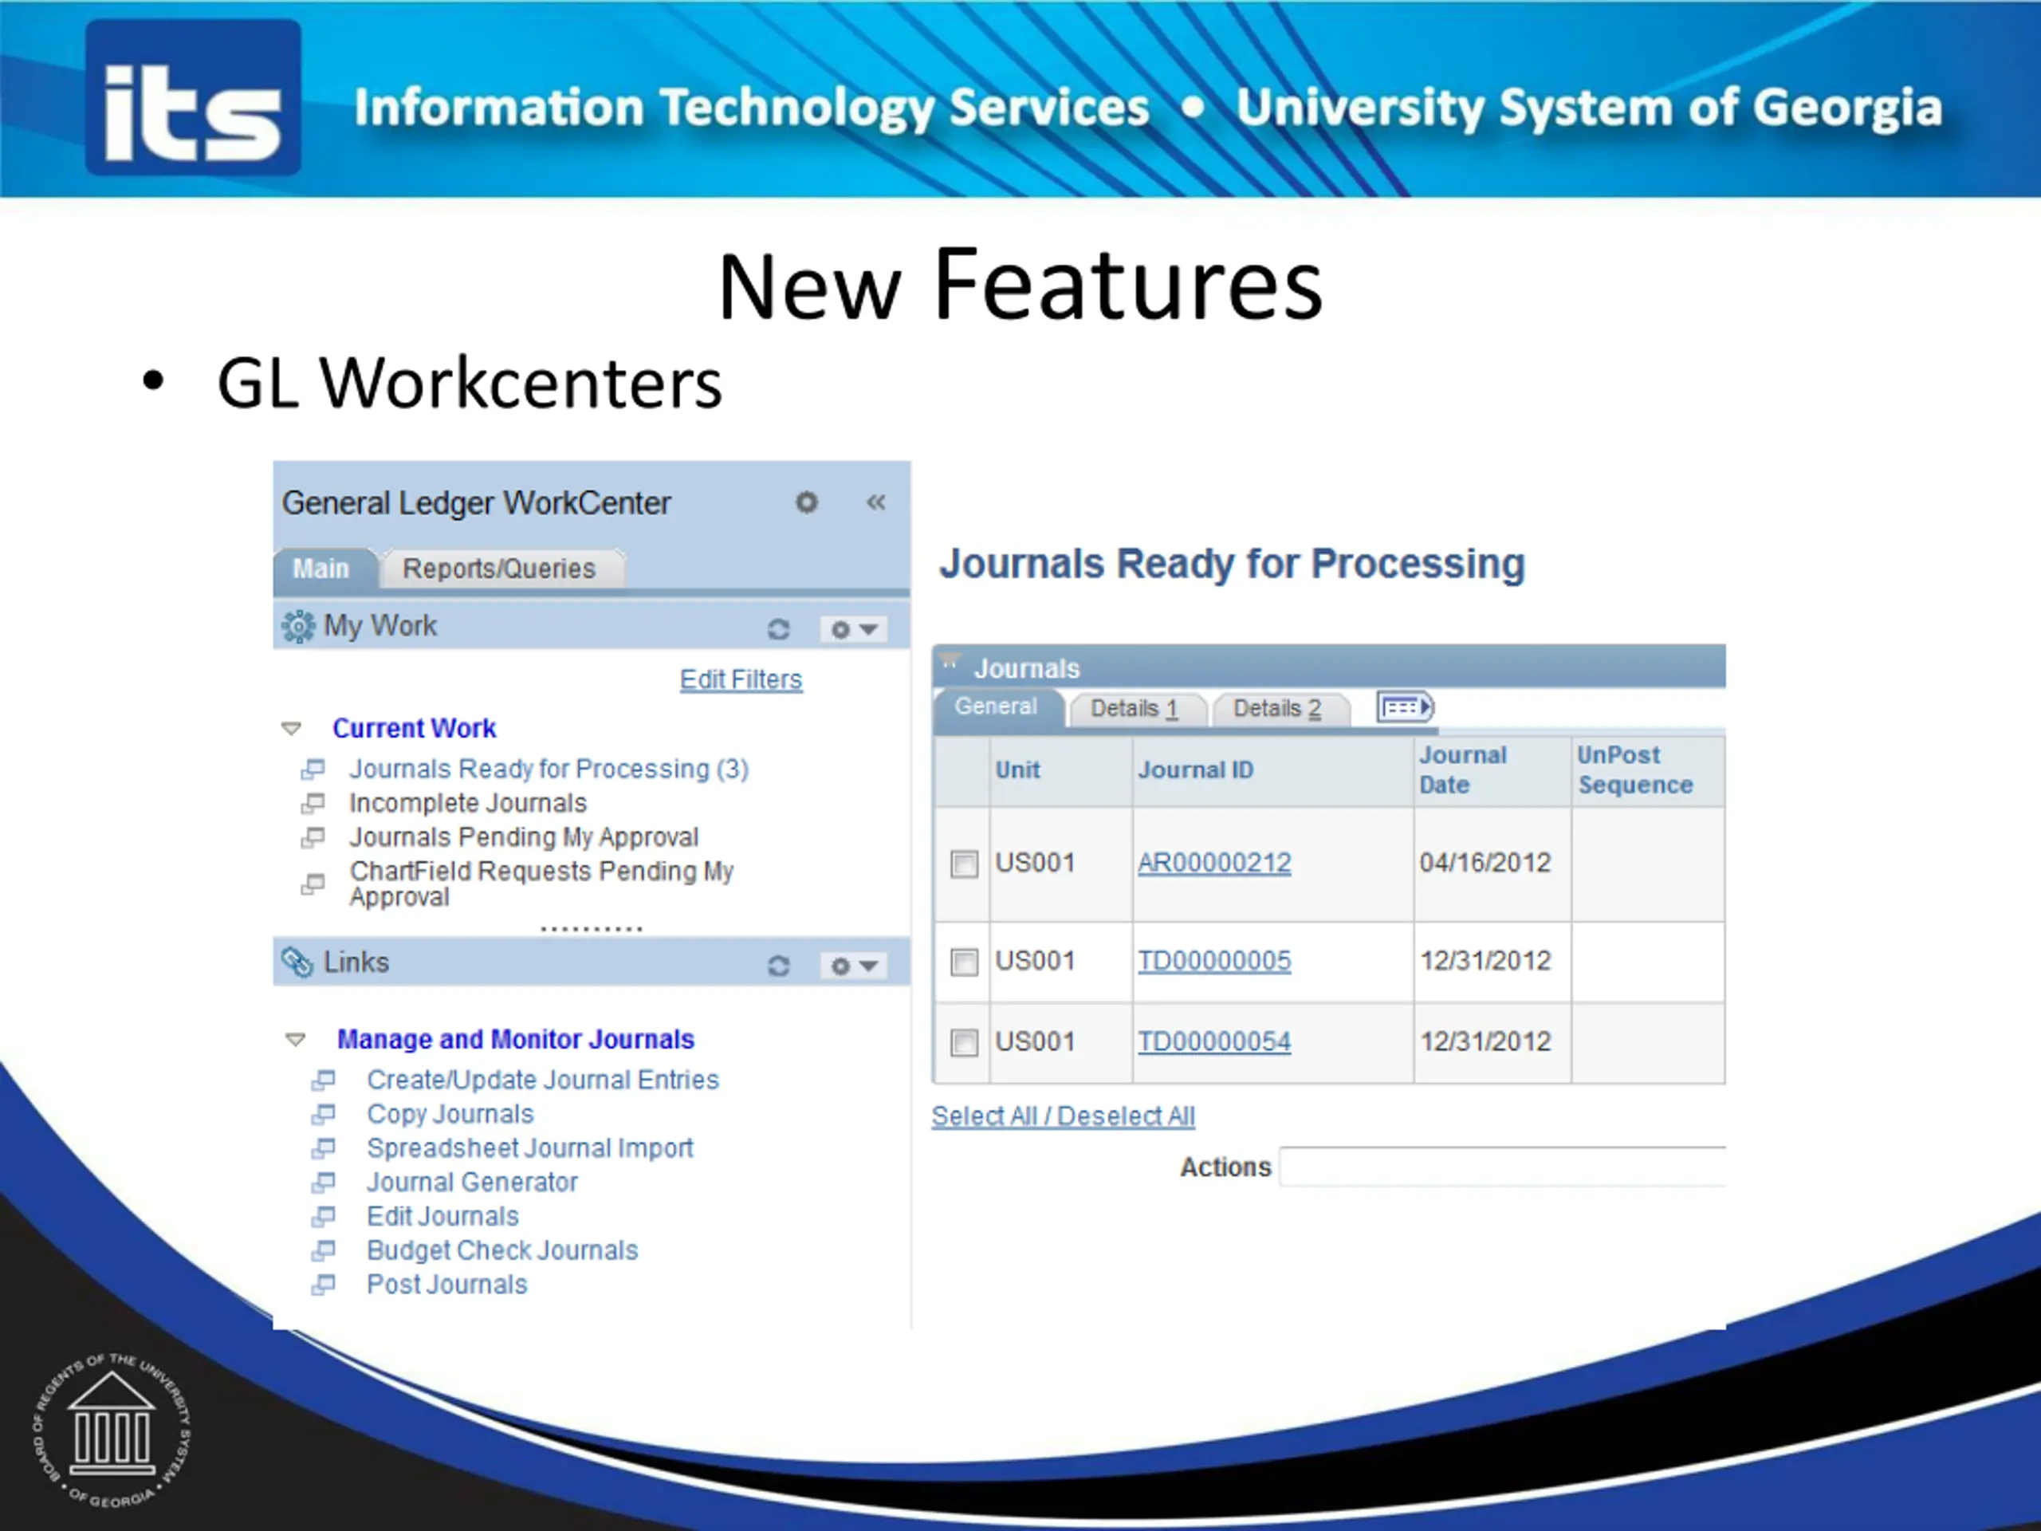Image resolution: width=2041 pixels, height=1531 pixels.
Task: Click icon beside Spreadsheet Journal Import
Action: 324,1148
